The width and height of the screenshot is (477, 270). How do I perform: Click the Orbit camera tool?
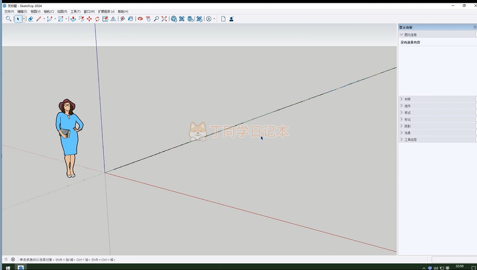click(x=140, y=19)
